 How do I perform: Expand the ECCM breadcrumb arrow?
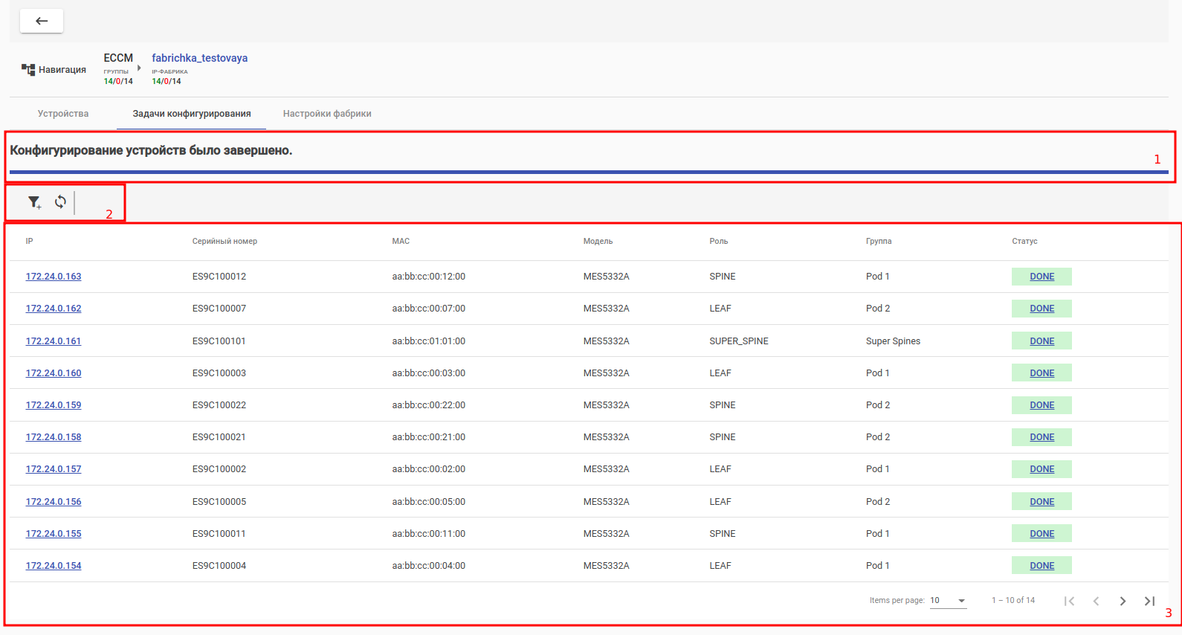(139, 68)
